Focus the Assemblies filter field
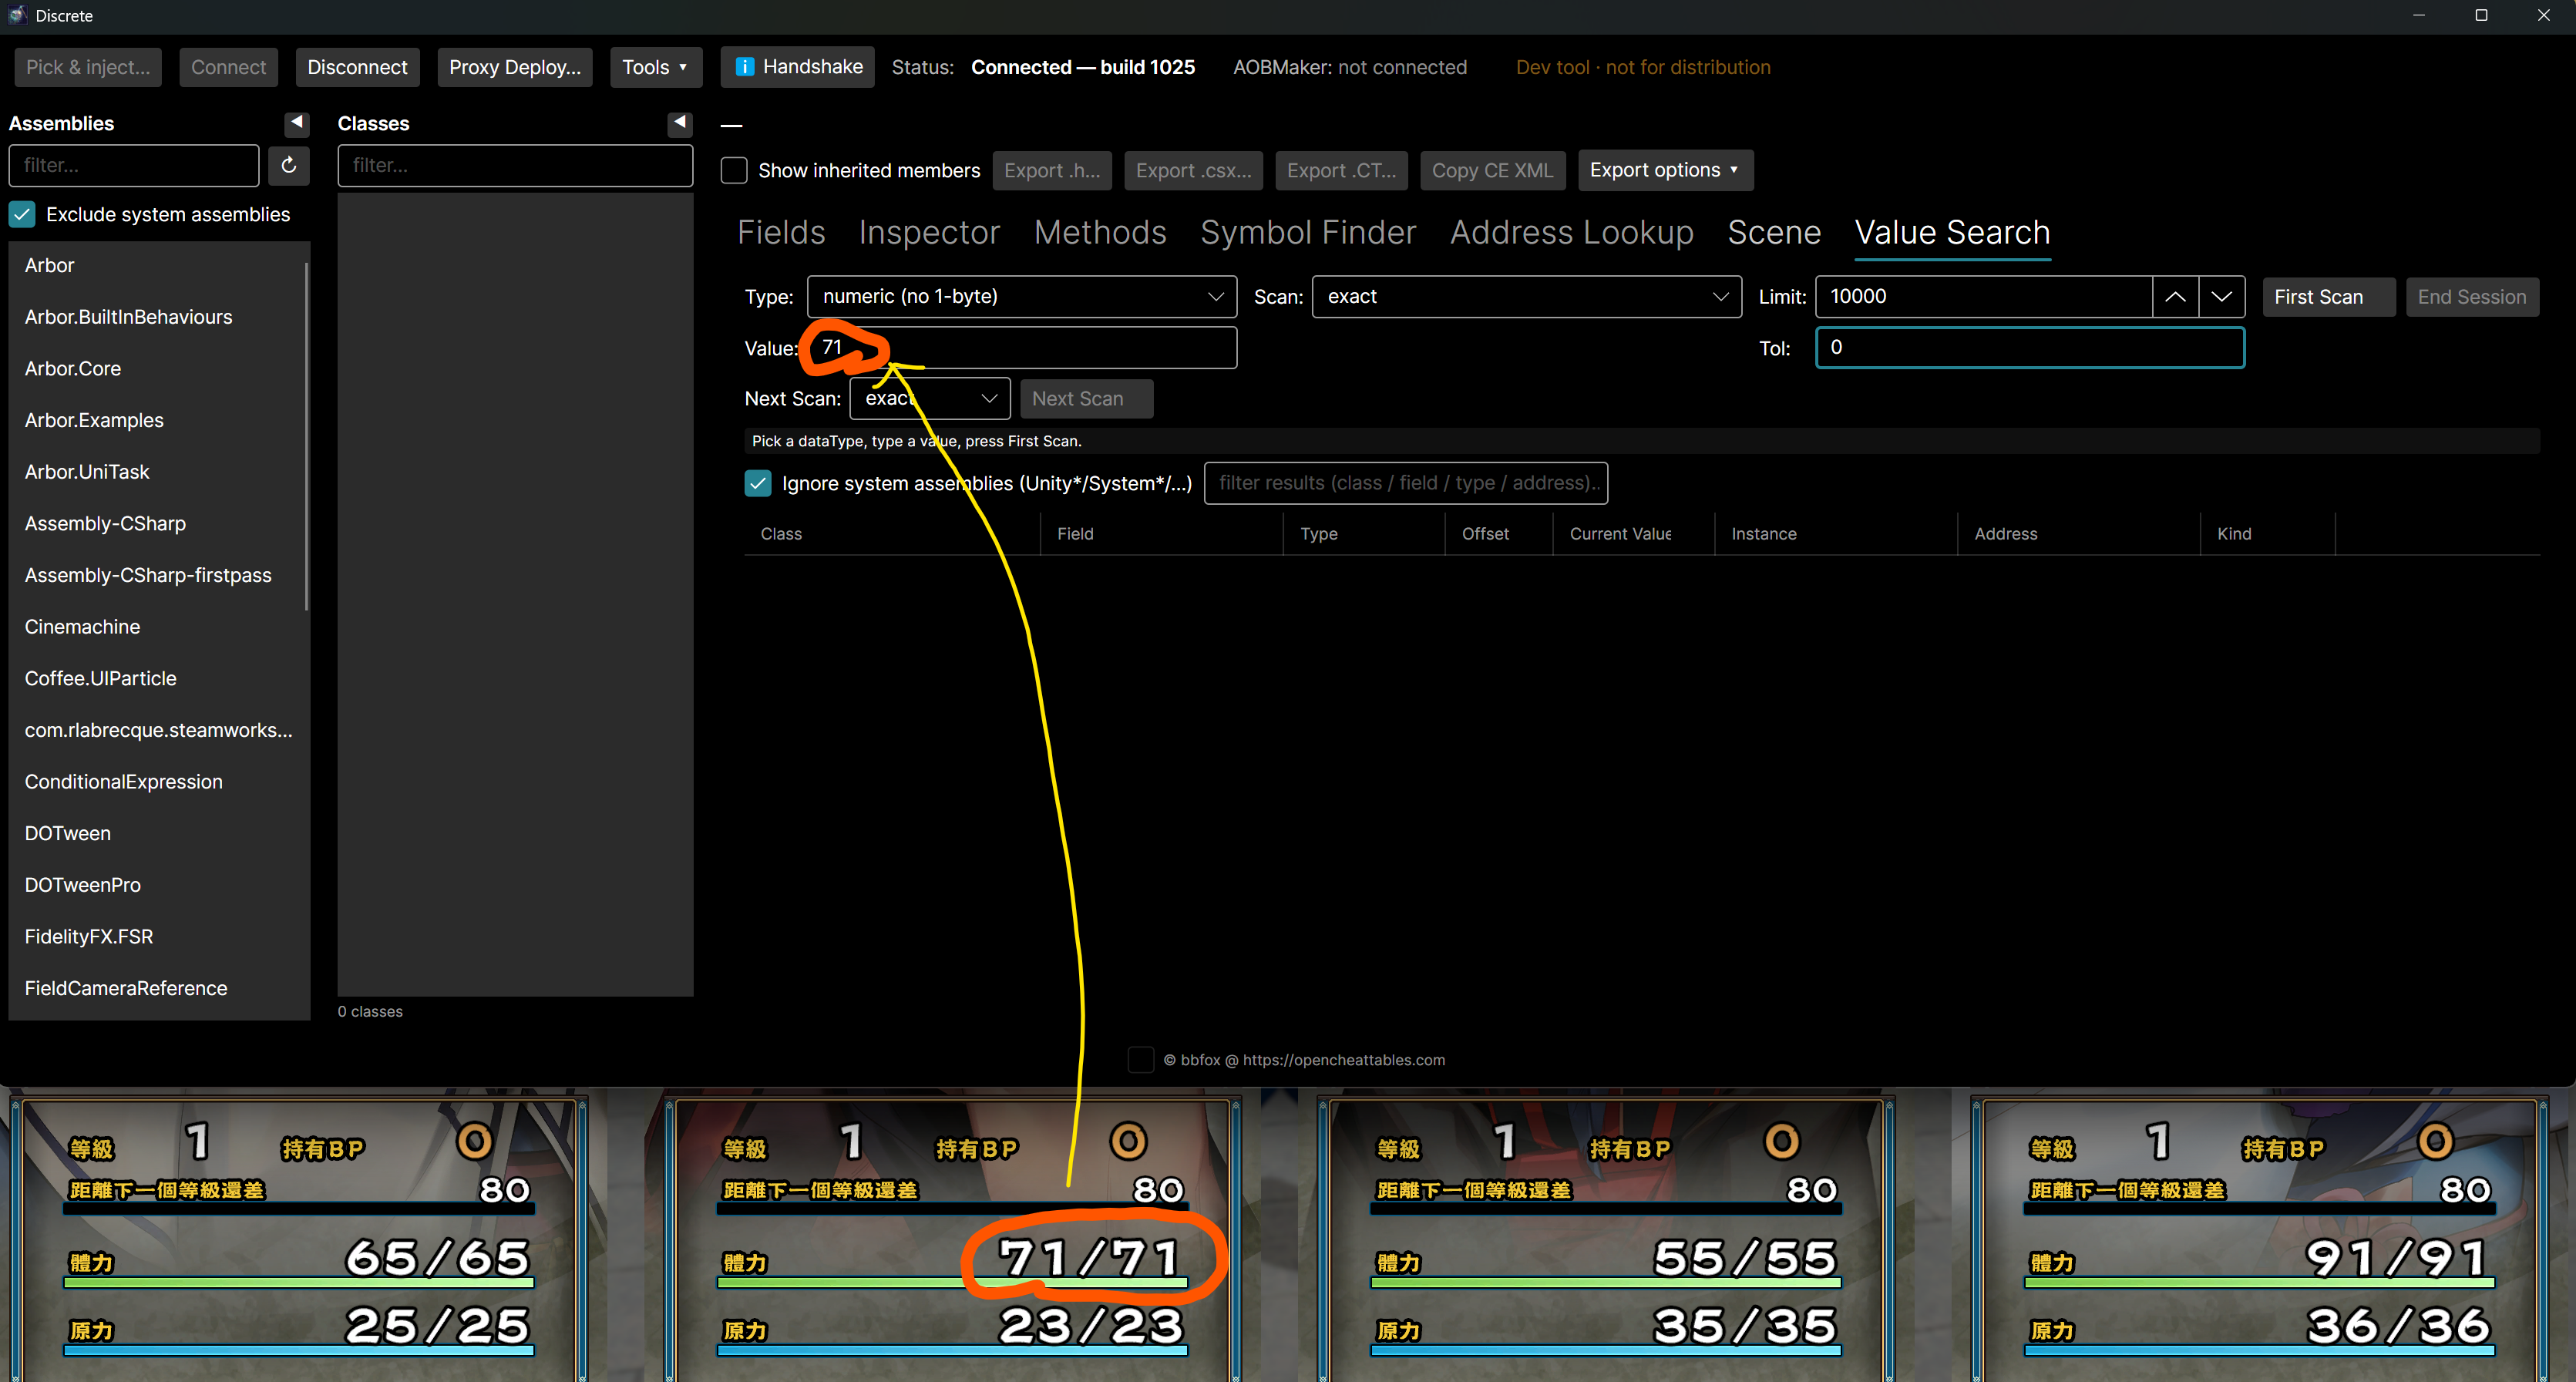Screen dimensions: 2576x1382 click(134, 165)
